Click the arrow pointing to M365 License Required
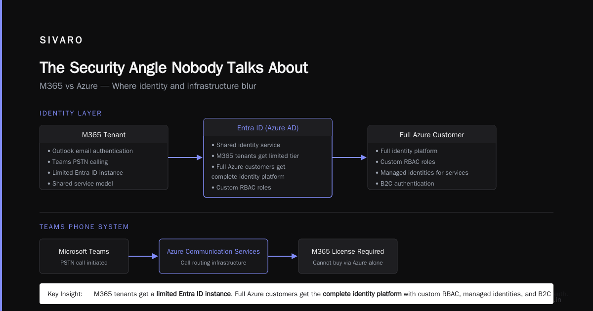Screen dimensions: 593x311 click(283, 256)
